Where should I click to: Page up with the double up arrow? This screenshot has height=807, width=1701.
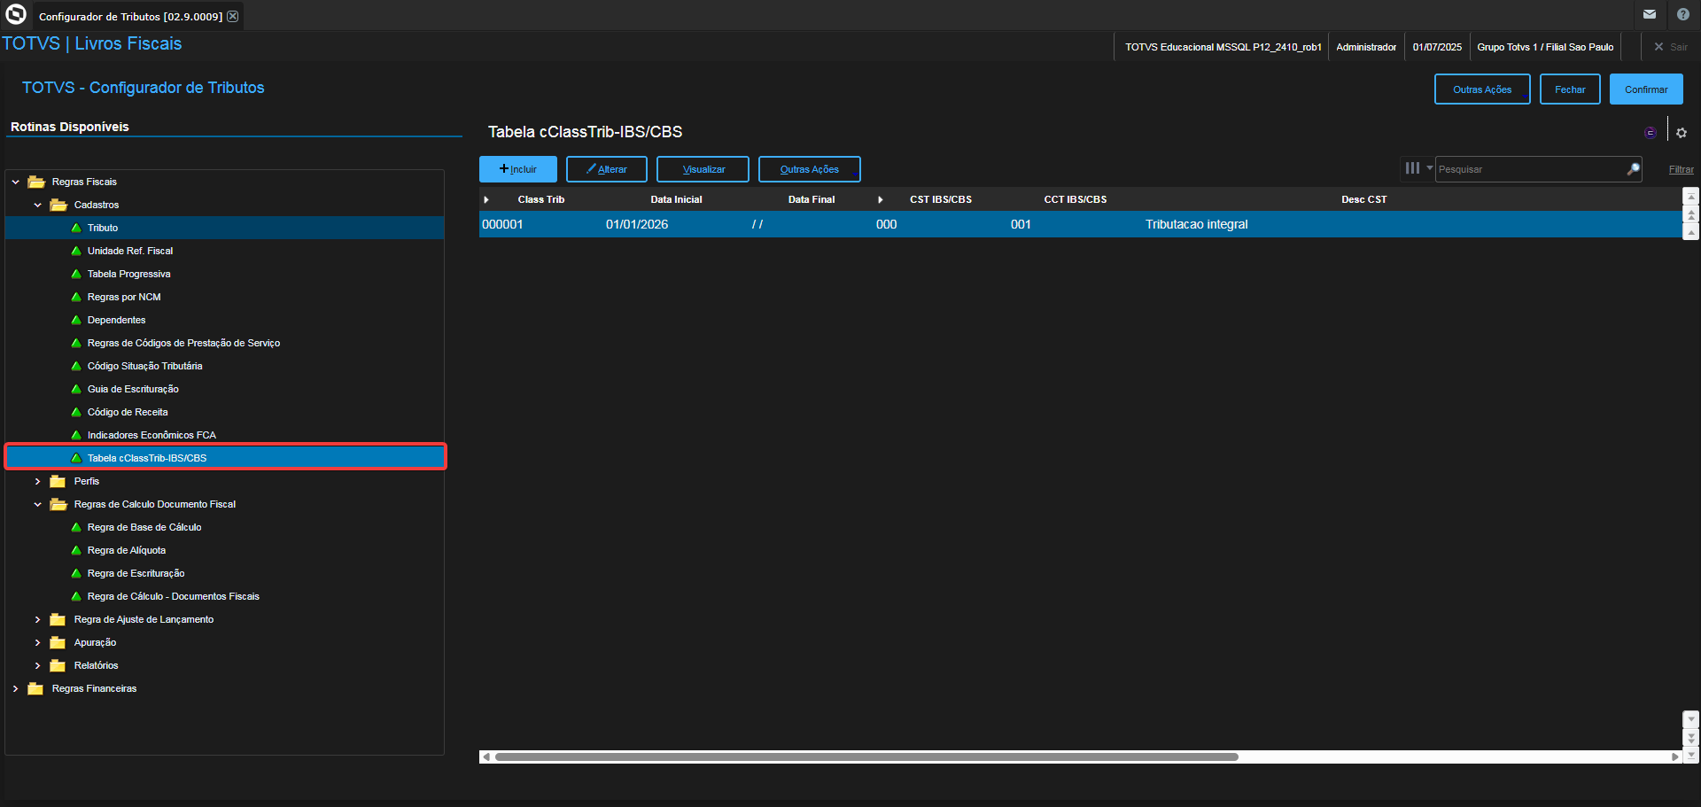tap(1691, 214)
